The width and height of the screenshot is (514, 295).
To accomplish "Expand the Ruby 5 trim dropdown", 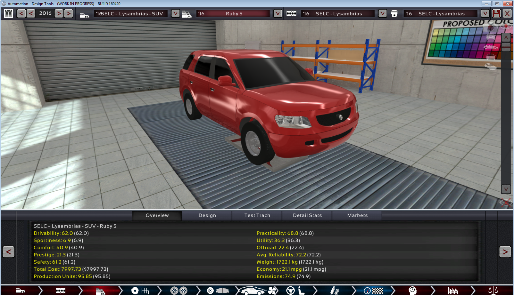I will (x=278, y=13).
